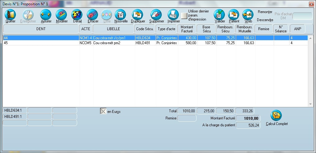
Task: Click the Quitter door icon
Action: 10,15
